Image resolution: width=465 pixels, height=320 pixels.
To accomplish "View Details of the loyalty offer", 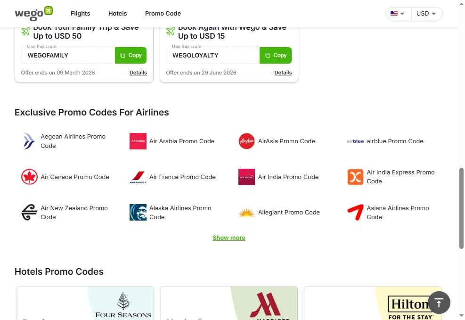I will click(x=283, y=73).
